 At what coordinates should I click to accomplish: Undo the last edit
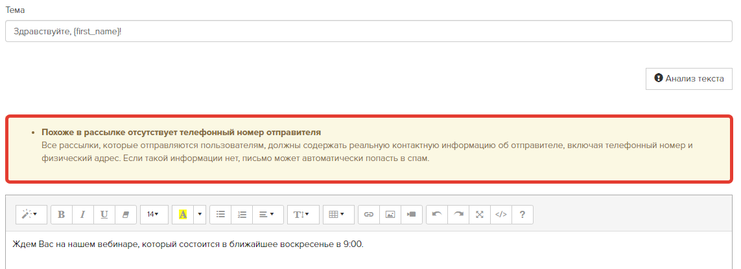(x=437, y=214)
